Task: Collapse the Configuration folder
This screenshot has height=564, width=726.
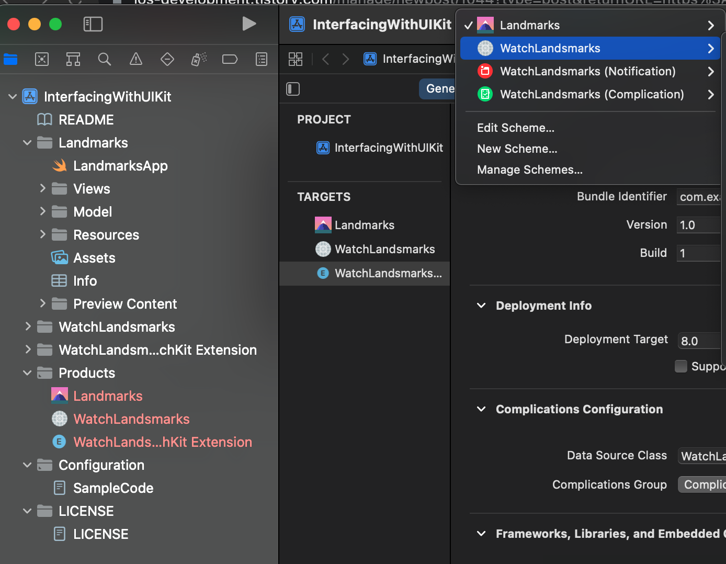Action: click(27, 465)
